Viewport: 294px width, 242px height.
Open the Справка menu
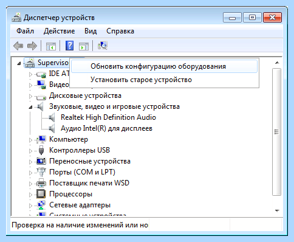coord(120,31)
